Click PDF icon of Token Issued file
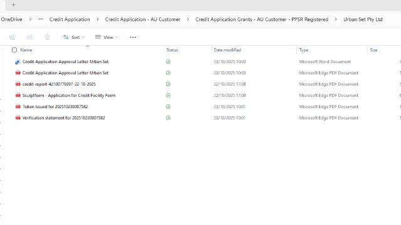Image resolution: width=401 pixels, height=225 pixels. tap(18, 107)
